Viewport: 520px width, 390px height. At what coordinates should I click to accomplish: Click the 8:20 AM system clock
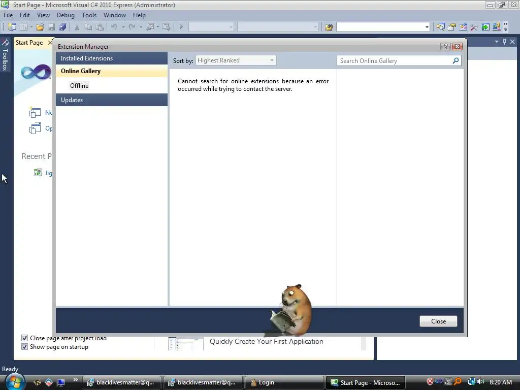point(501,382)
